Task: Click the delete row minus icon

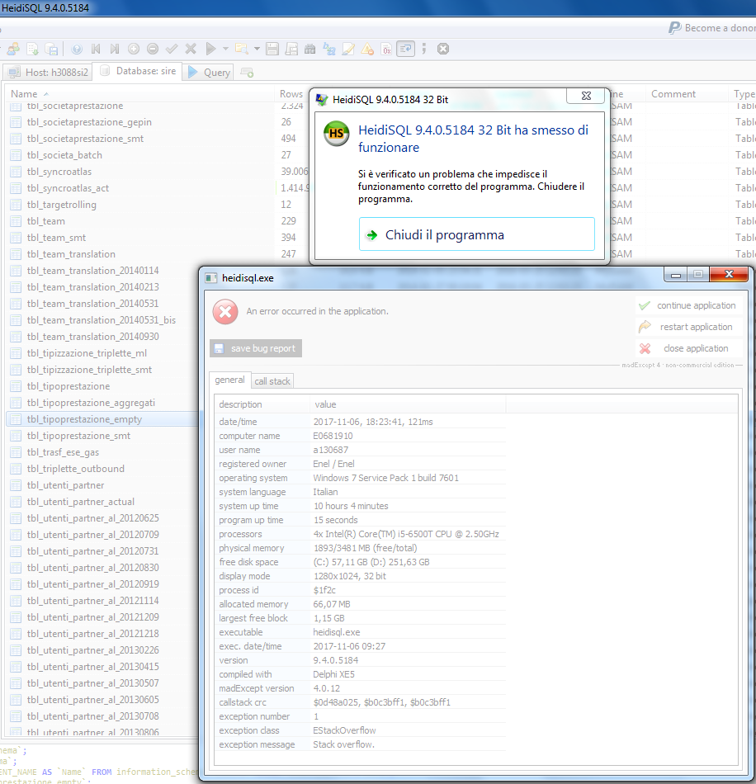Action: coord(153,49)
